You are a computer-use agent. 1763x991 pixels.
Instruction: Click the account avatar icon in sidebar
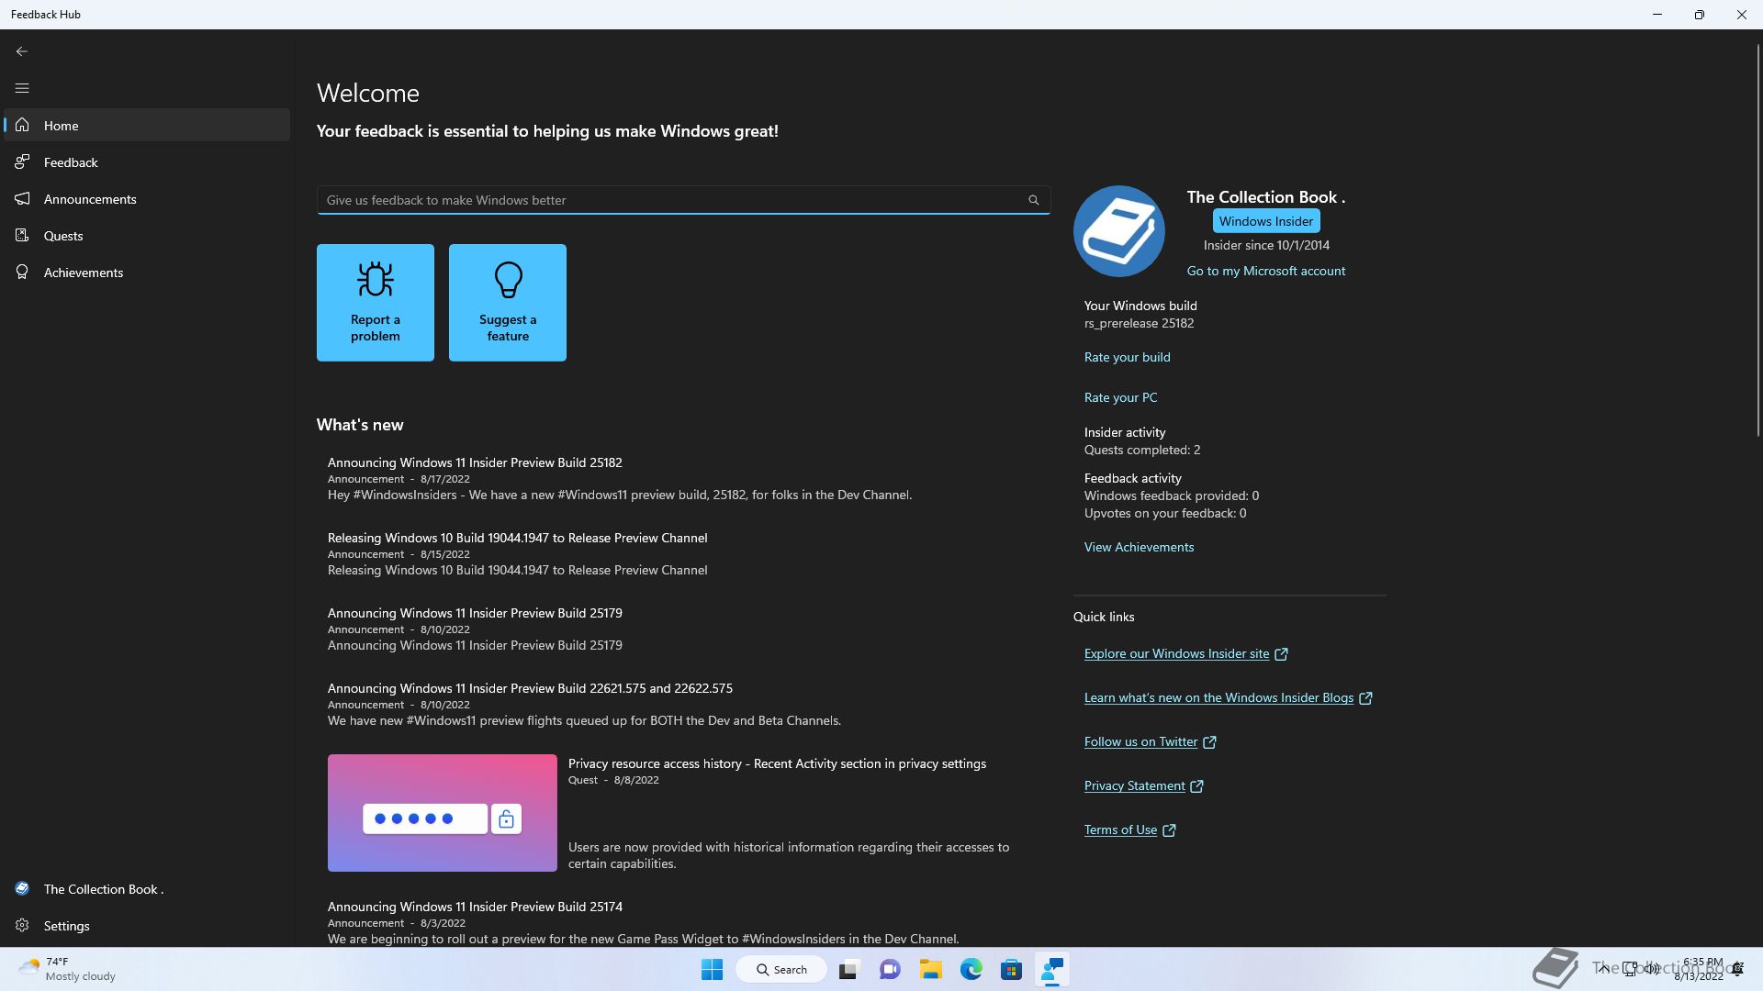(x=22, y=888)
